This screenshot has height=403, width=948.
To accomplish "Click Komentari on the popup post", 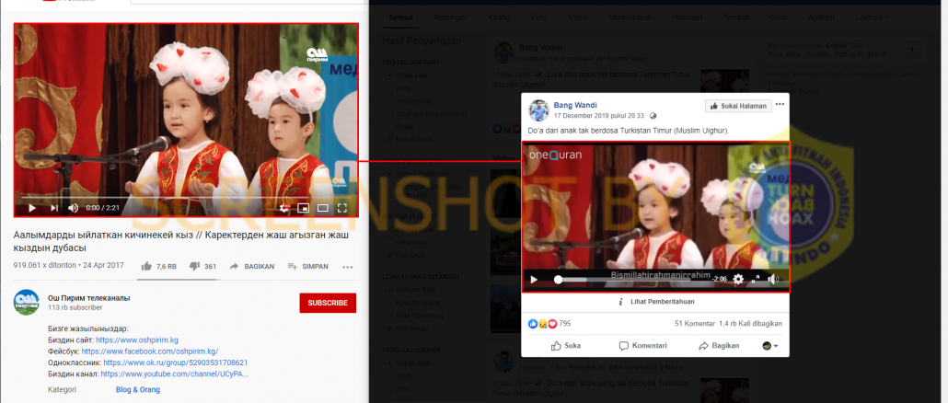I will point(643,346).
